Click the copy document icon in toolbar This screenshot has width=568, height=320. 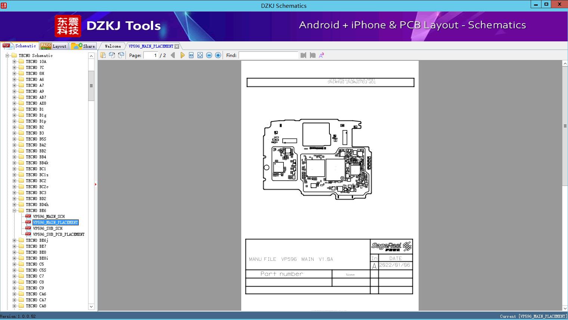click(x=103, y=55)
